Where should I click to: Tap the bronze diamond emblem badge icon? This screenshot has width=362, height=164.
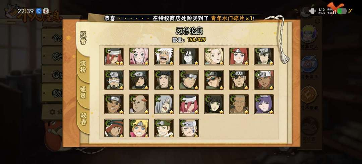(309, 95)
